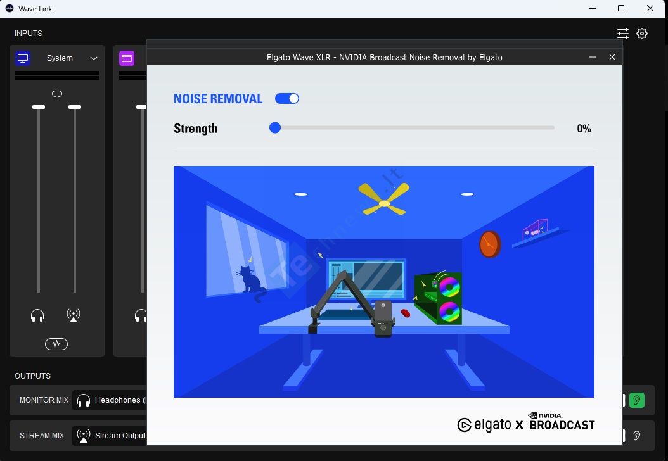
Task: Minimize the NVIDIA Broadcast Noise Removal window
Action: click(x=593, y=57)
